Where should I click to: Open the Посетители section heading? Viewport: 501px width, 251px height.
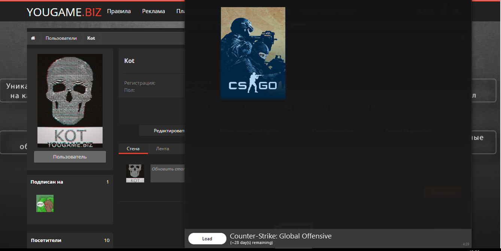click(46, 241)
